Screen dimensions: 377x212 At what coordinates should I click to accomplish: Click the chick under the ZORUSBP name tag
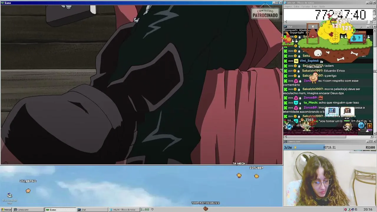click(257, 176)
